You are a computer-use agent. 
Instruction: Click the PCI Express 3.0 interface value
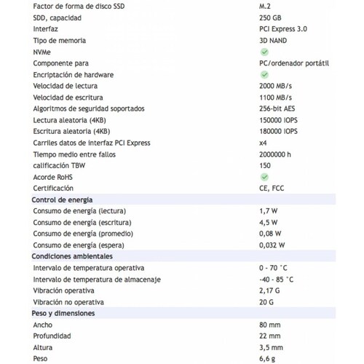point(283,29)
